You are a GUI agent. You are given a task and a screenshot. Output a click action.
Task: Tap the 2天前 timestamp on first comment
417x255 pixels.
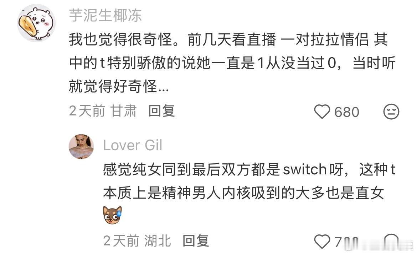pos(87,111)
